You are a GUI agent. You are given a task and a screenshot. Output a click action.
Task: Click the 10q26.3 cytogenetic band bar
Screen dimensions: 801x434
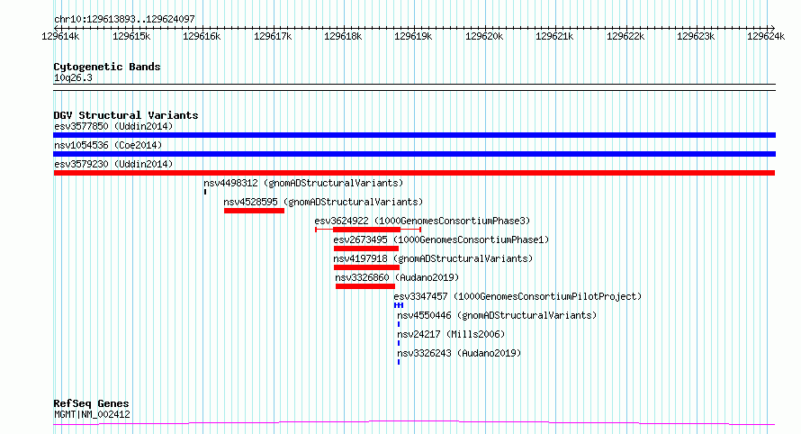pos(414,87)
